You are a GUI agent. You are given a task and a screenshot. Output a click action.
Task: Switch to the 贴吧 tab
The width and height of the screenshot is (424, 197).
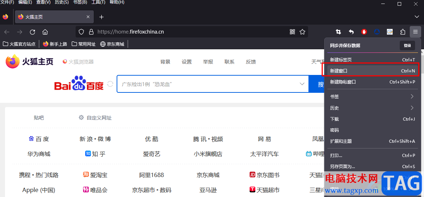pos(39,118)
